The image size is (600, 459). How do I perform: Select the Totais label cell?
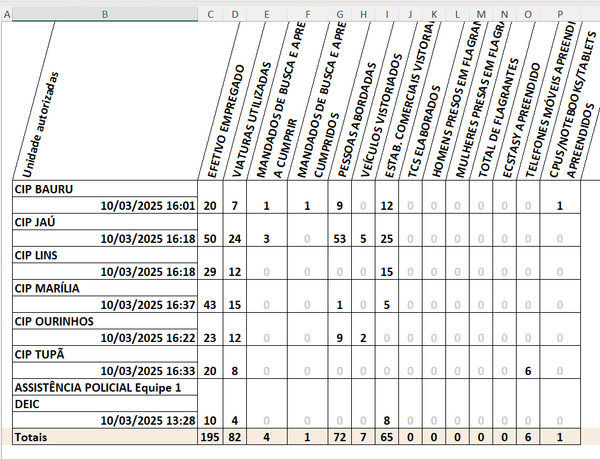click(x=105, y=437)
